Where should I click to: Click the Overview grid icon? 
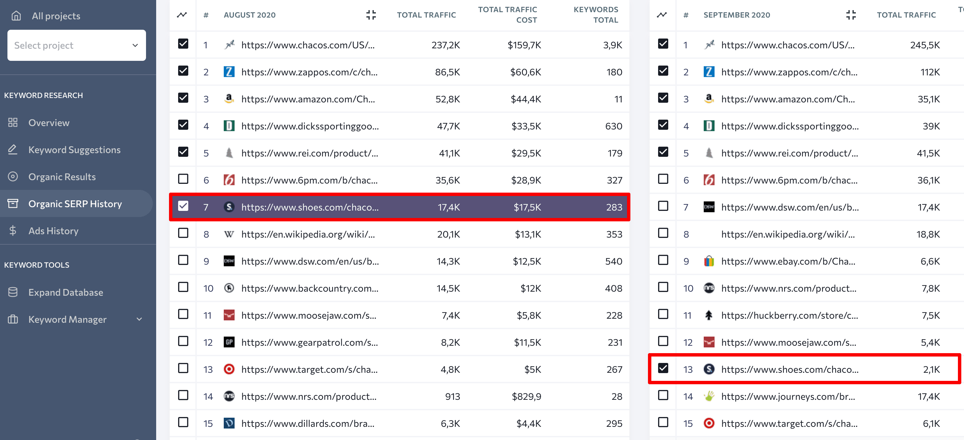13,122
